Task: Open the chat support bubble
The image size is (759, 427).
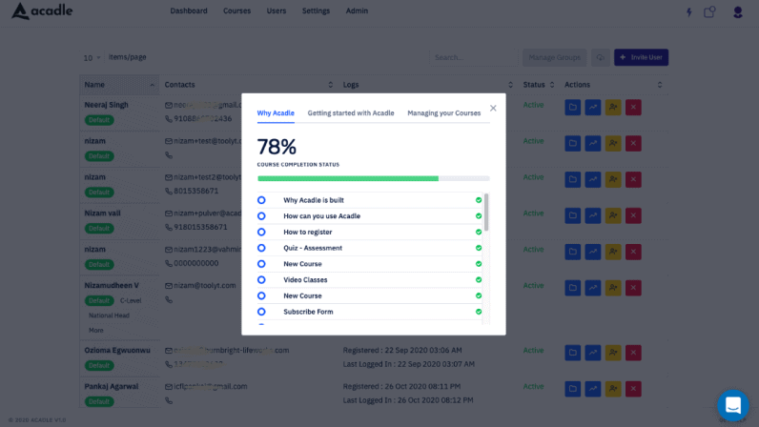Action: [733, 405]
